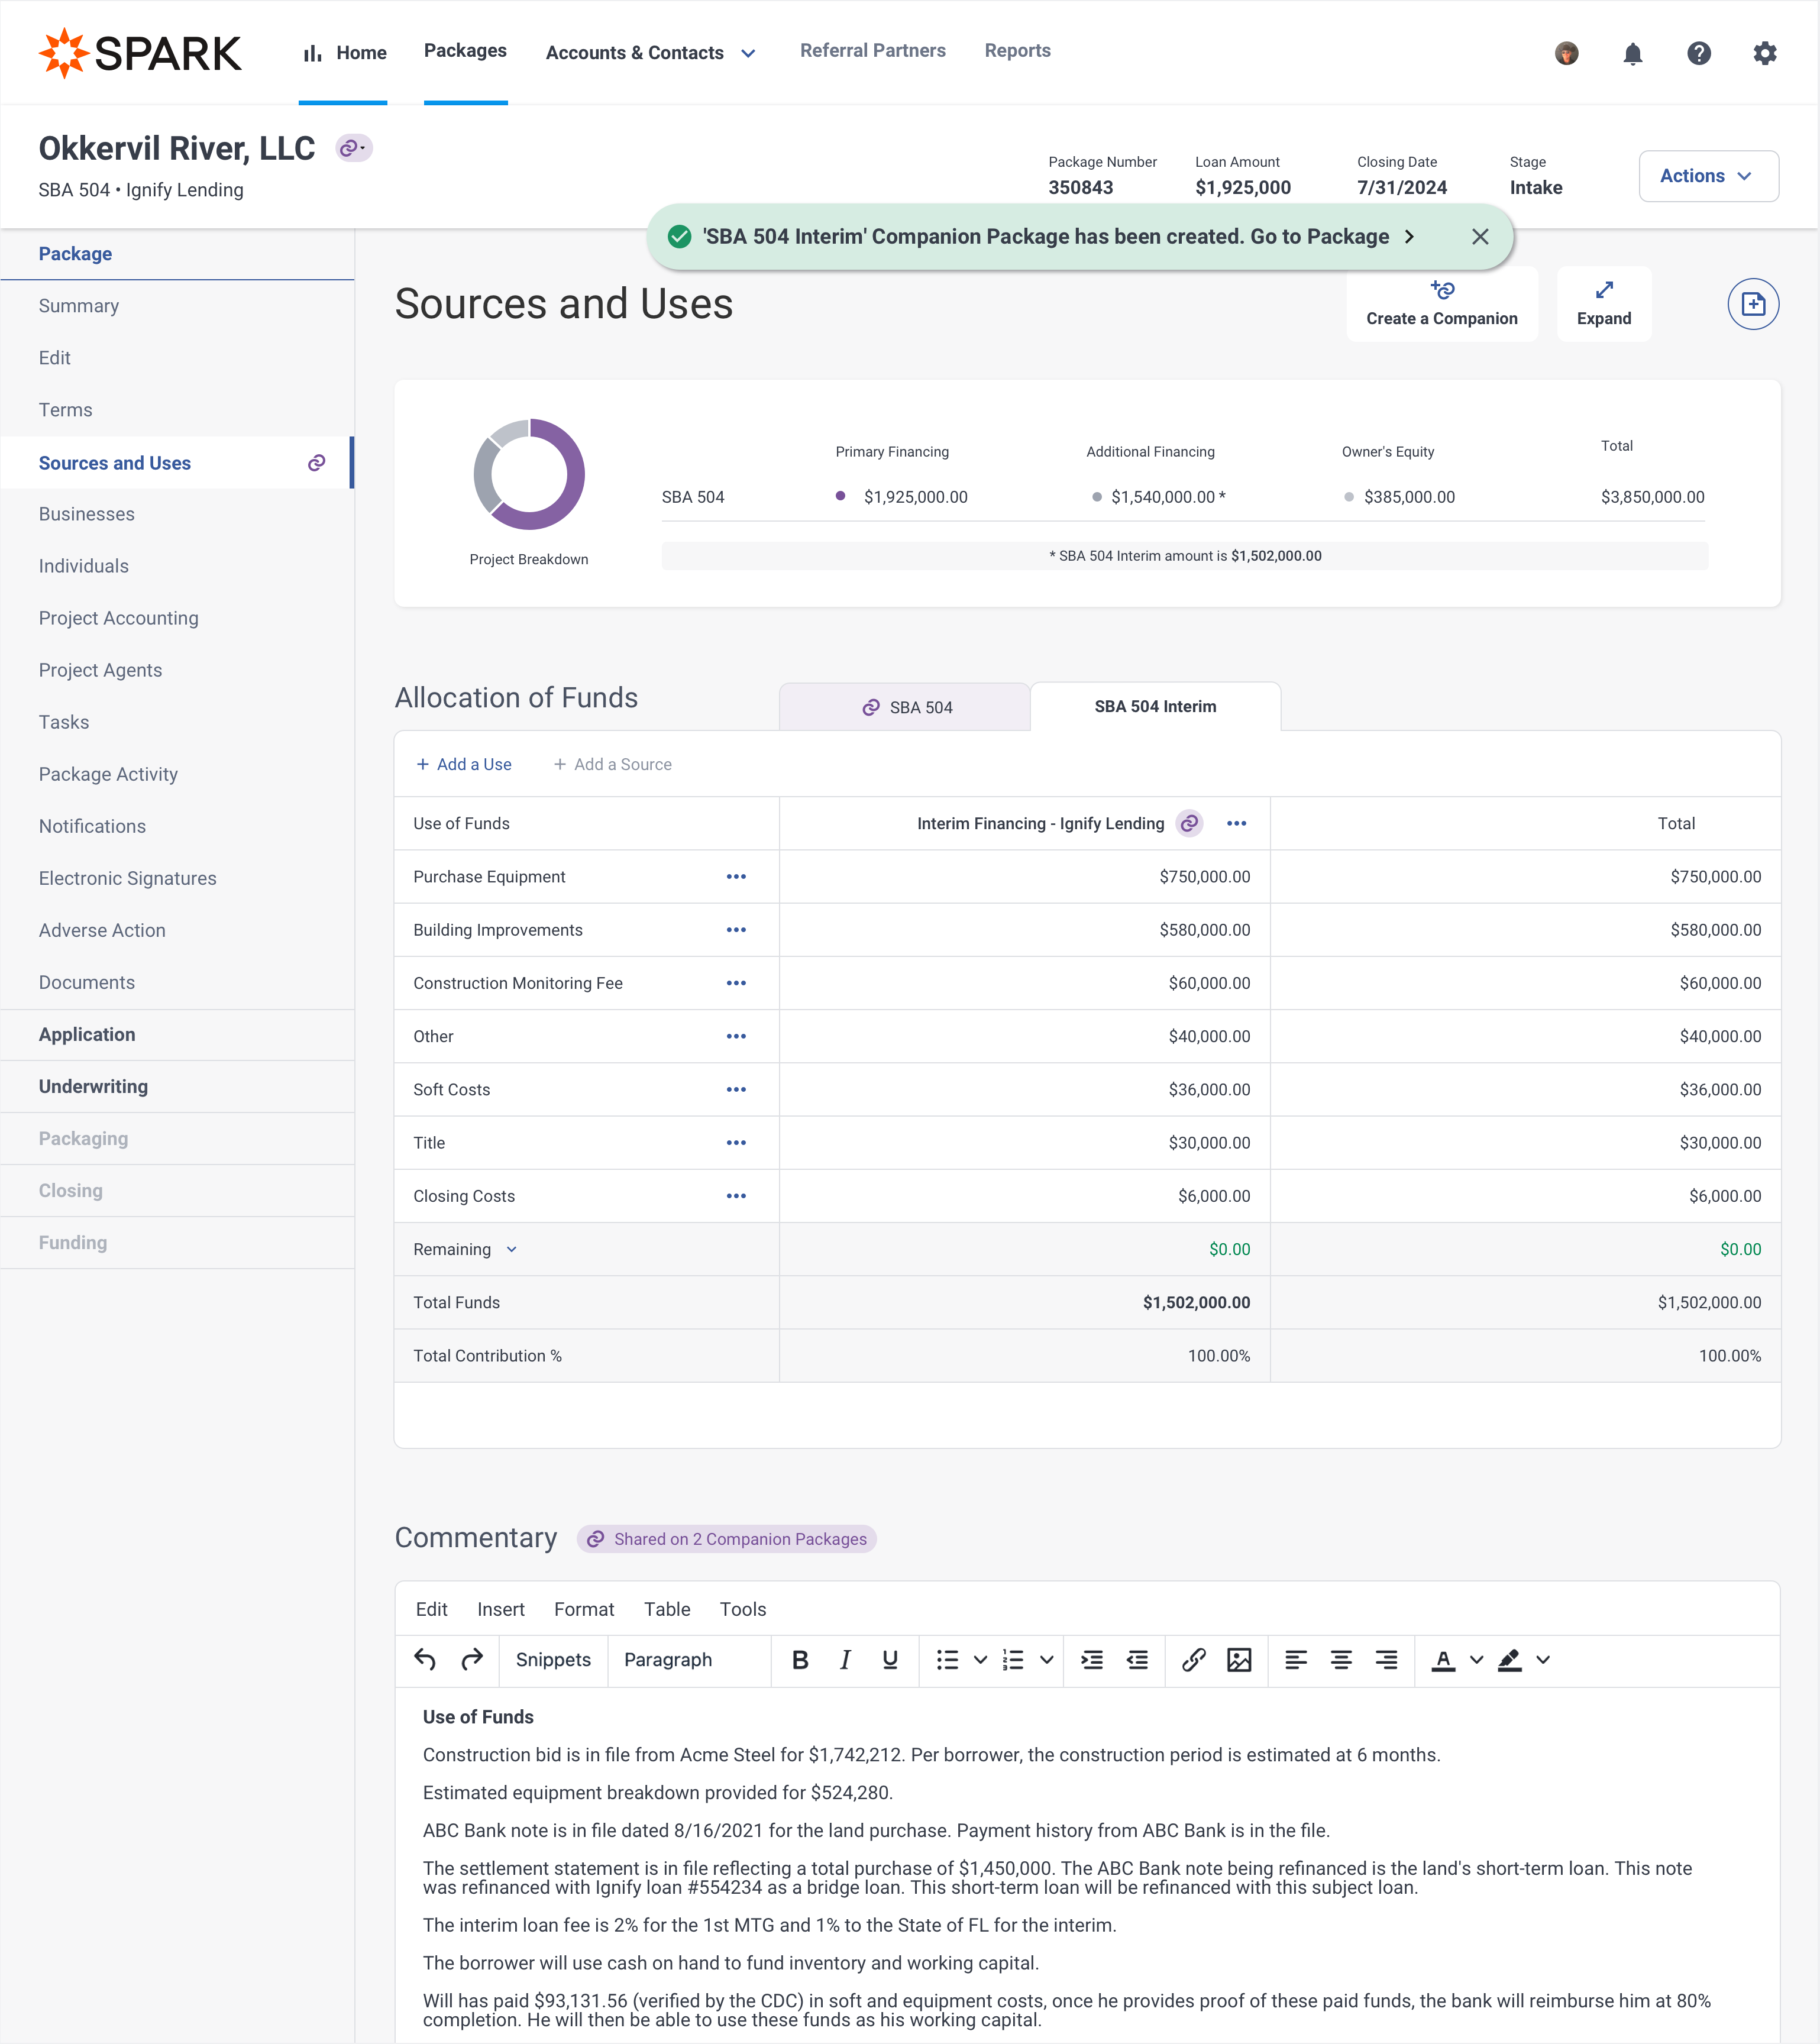The height and width of the screenshot is (2044, 1820).
Task: Dismiss the companion package created notification
Action: coord(1480,236)
